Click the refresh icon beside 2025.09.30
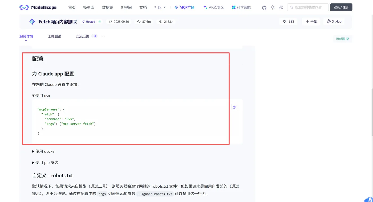Viewport: 373px width, 202px height. click(x=110, y=22)
